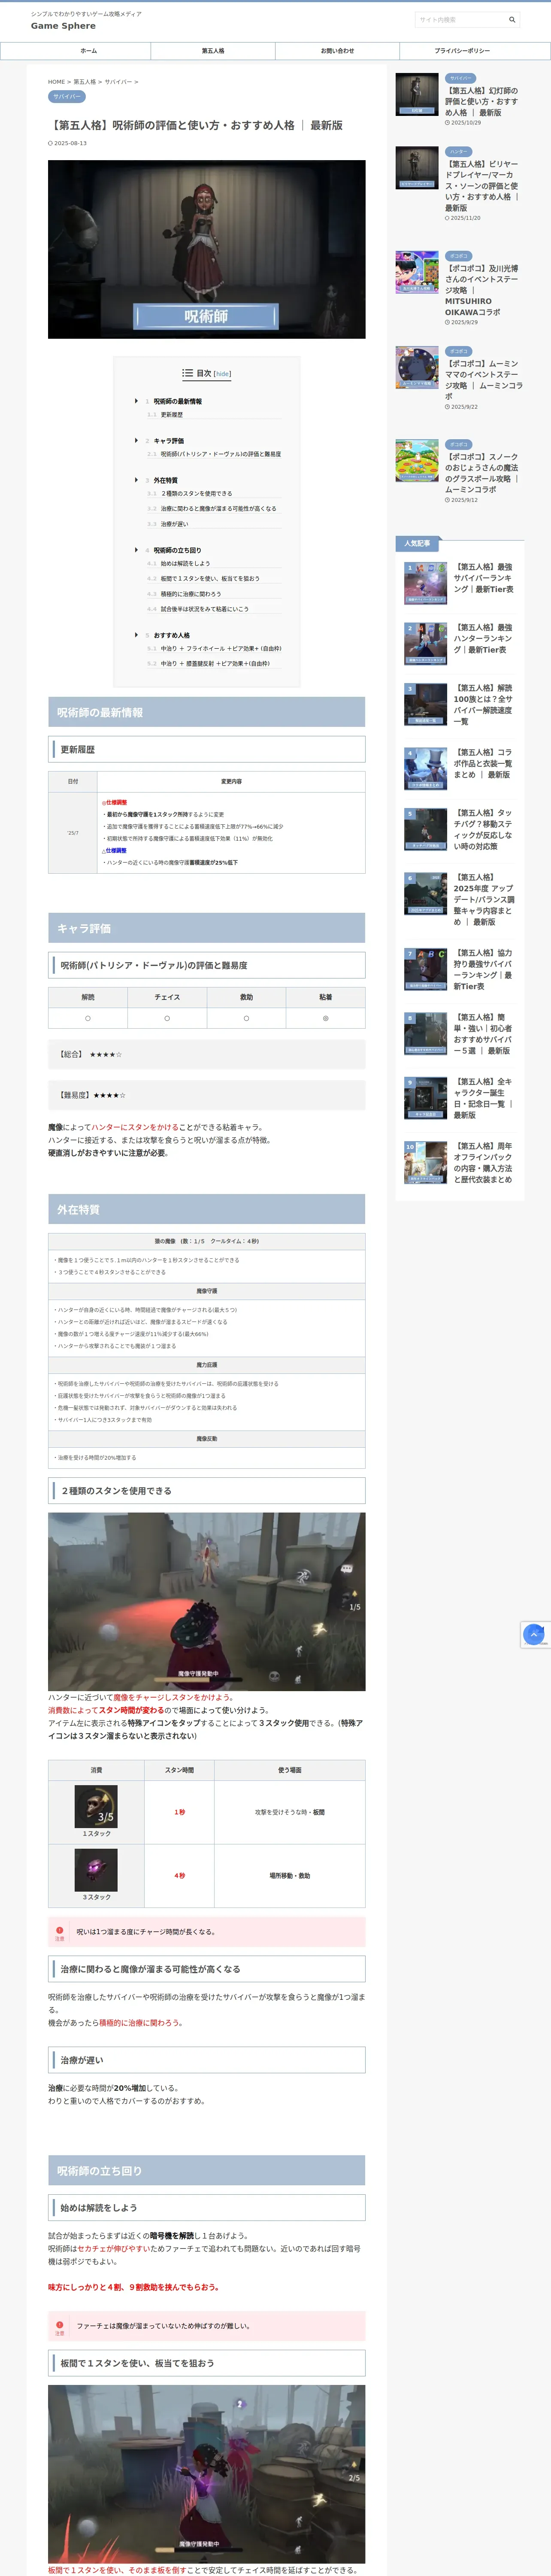Click the サバイバー breadcrumb link
Image resolution: width=551 pixels, height=2576 pixels.
coord(117,82)
